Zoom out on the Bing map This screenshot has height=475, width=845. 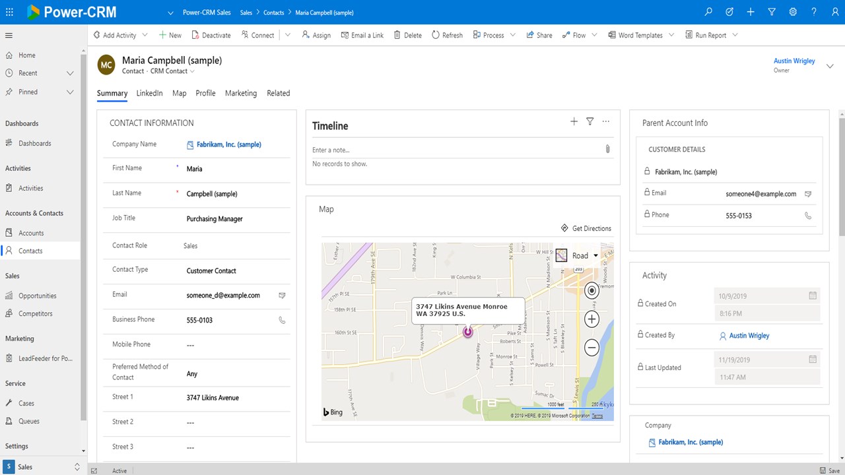pyautogui.click(x=591, y=348)
